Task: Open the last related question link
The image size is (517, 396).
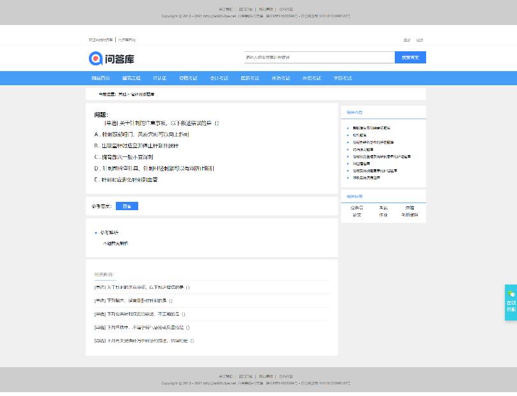Action: [144, 340]
